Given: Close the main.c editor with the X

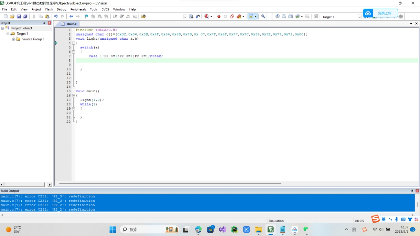Looking at the screenshot, I should coord(416,24).
